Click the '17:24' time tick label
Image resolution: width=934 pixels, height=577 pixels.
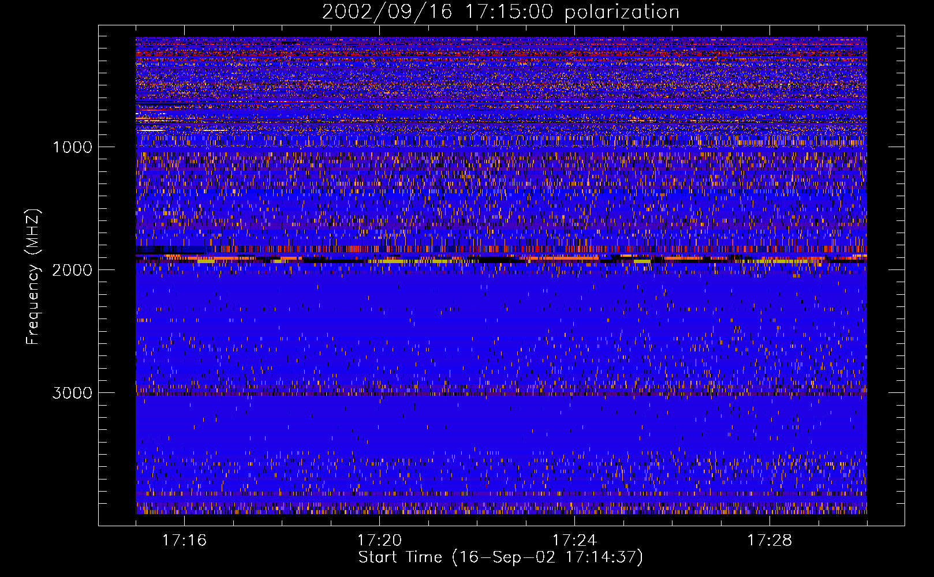[574, 541]
